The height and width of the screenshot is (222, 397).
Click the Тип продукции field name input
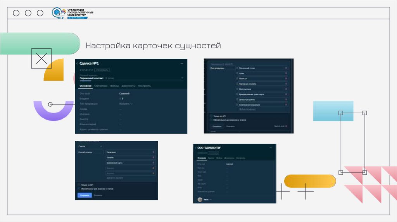222,68
